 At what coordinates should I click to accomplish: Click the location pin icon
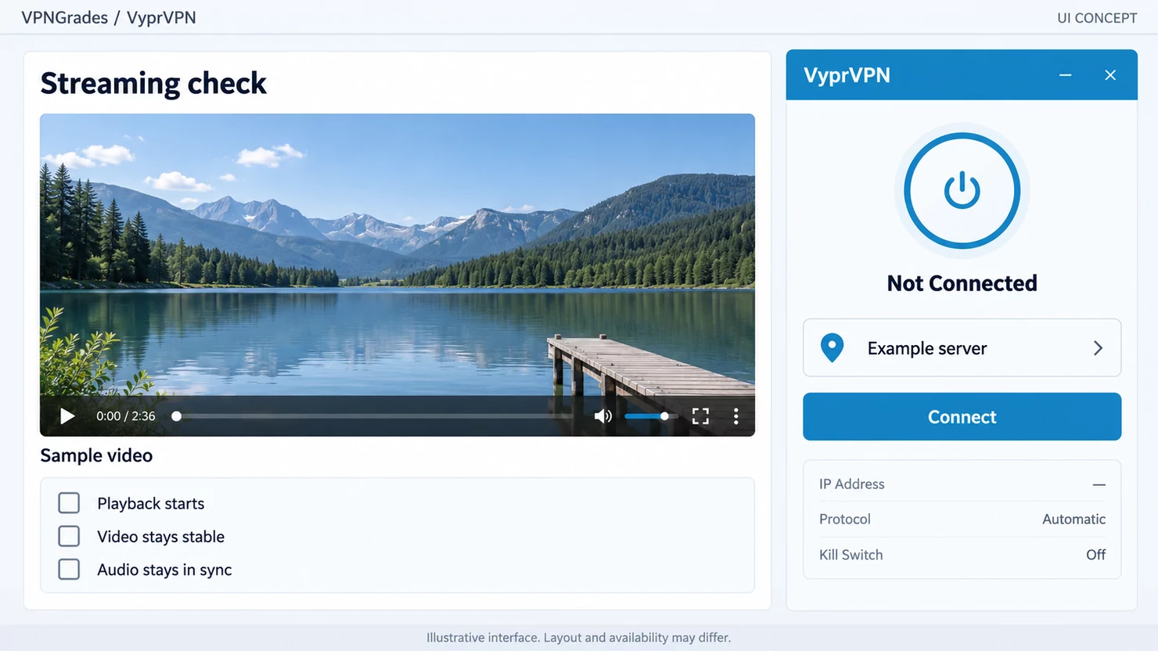(x=832, y=347)
